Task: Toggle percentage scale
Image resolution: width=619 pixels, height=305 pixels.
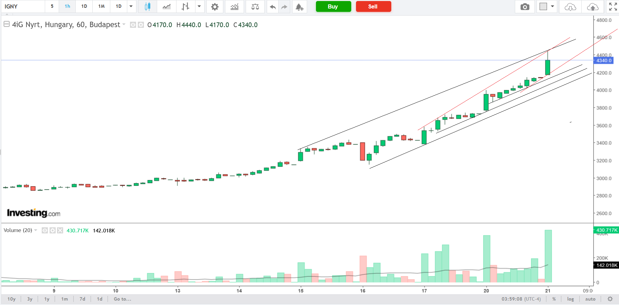Action: [554, 299]
